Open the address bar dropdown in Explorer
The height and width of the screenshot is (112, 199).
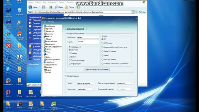133,12
